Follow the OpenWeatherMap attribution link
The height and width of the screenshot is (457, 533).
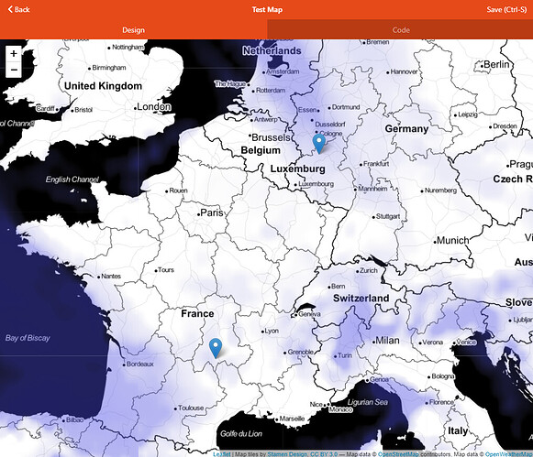tap(509, 454)
